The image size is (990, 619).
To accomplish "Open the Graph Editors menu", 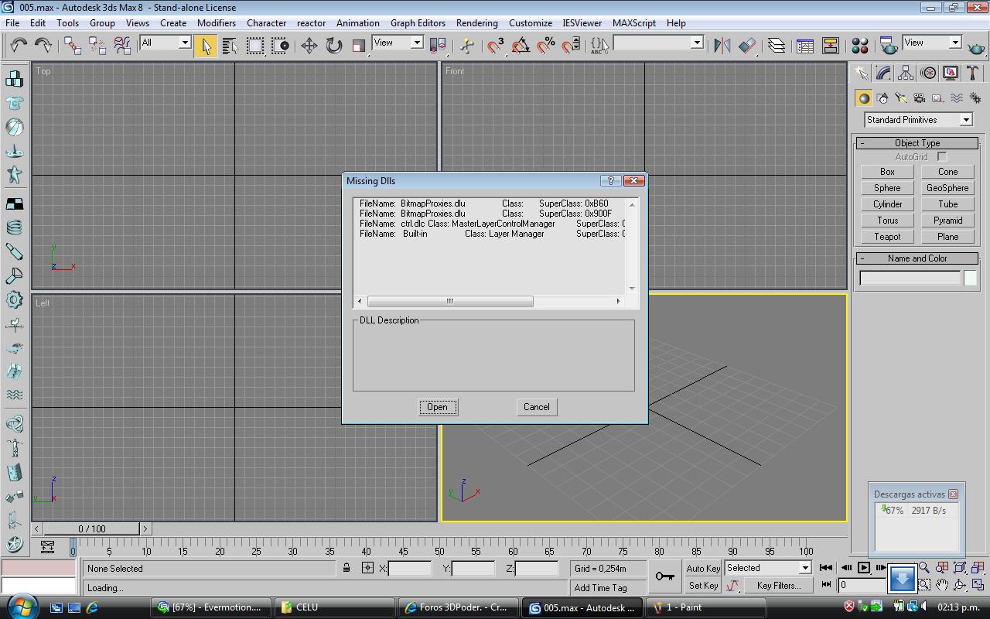I will (418, 23).
